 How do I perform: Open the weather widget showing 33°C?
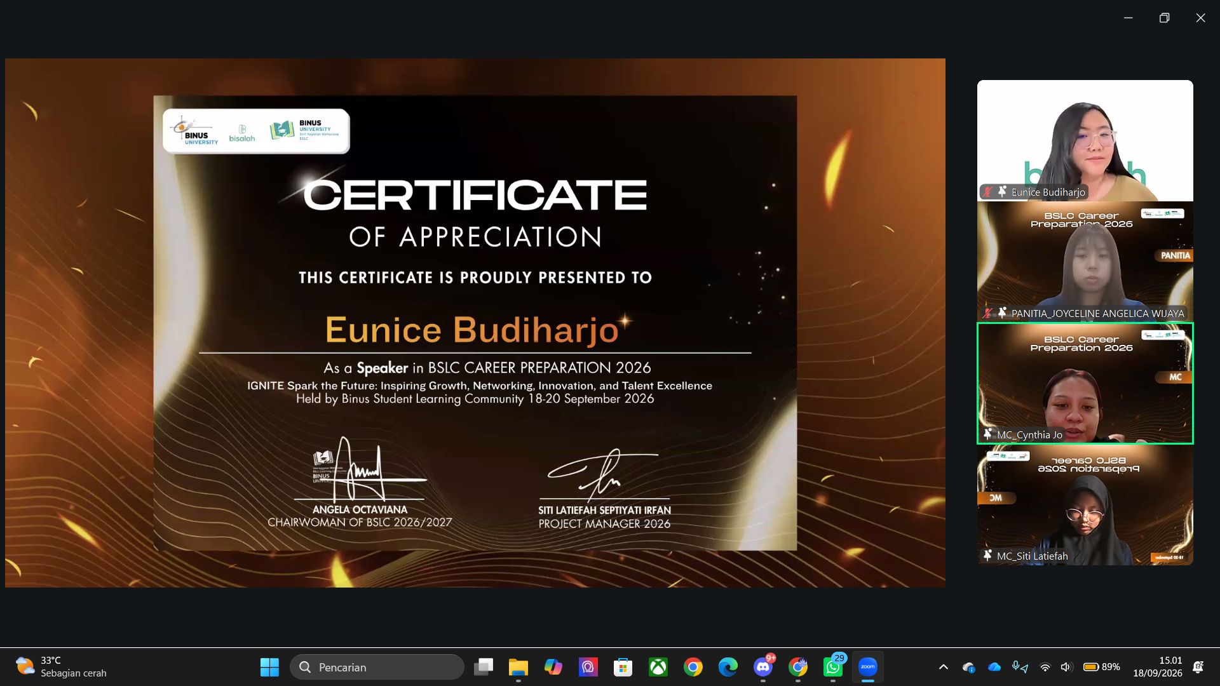[61, 667]
